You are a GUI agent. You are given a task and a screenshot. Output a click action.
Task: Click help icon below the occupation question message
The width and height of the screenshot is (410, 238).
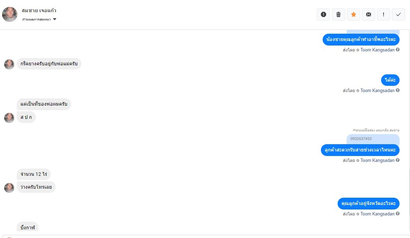[397, 50]
